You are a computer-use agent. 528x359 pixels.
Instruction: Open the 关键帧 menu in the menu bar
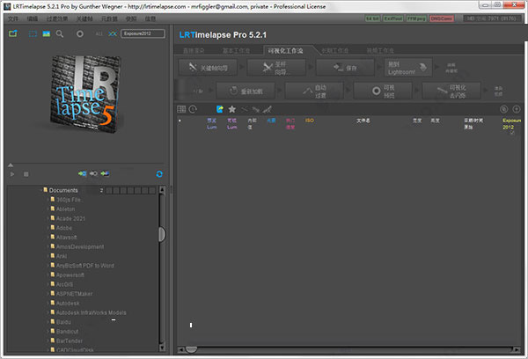coord(84,18)
